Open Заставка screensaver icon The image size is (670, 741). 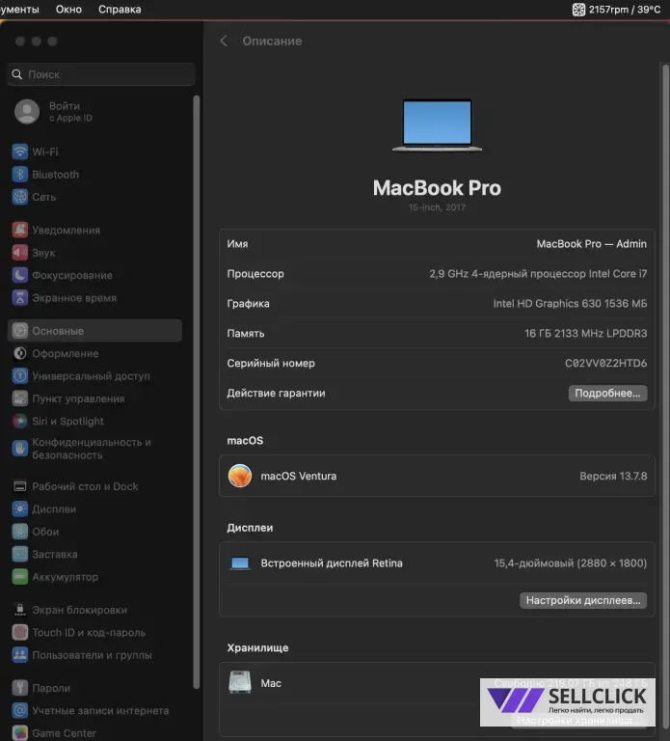pyautogui.click(x=20, y=554)
